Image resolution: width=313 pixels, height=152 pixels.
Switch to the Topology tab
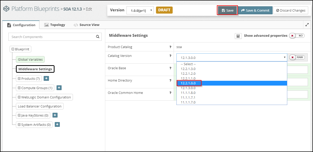point(55,25)
